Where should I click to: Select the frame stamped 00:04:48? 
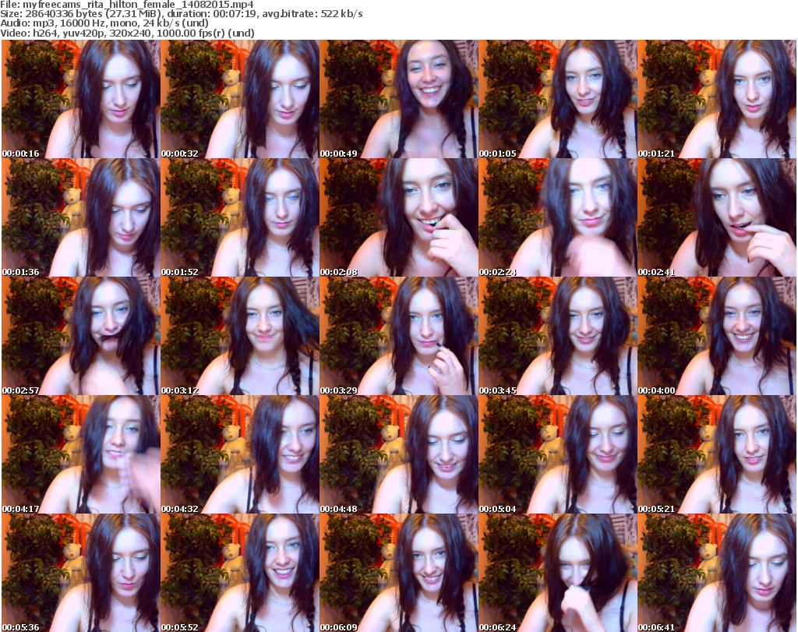(x=399, y=455)
